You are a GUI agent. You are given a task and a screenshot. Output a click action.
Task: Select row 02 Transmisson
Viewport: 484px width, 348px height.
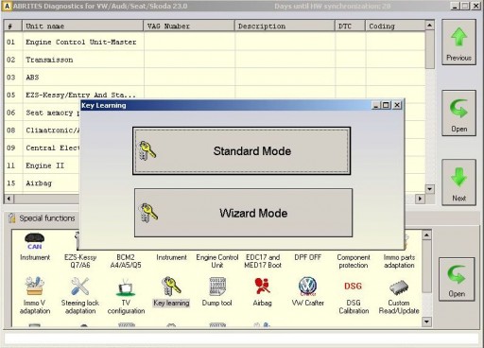click(x=215, y=60)
